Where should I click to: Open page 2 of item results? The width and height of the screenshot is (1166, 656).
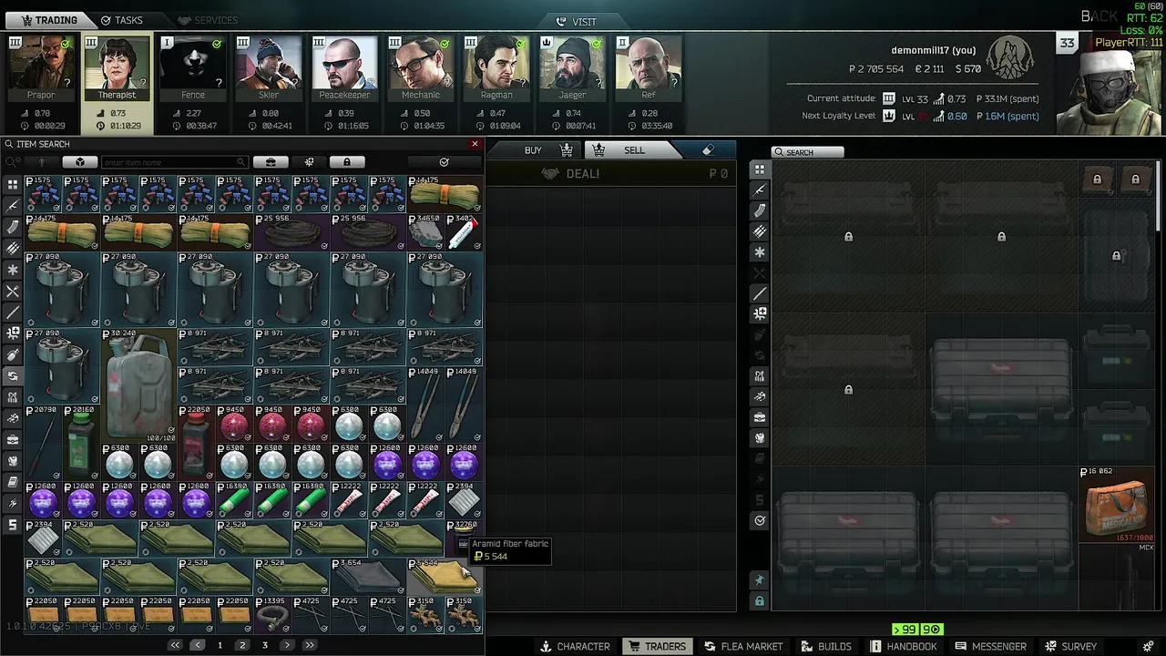pyautogui.click(x=242, y=645)
